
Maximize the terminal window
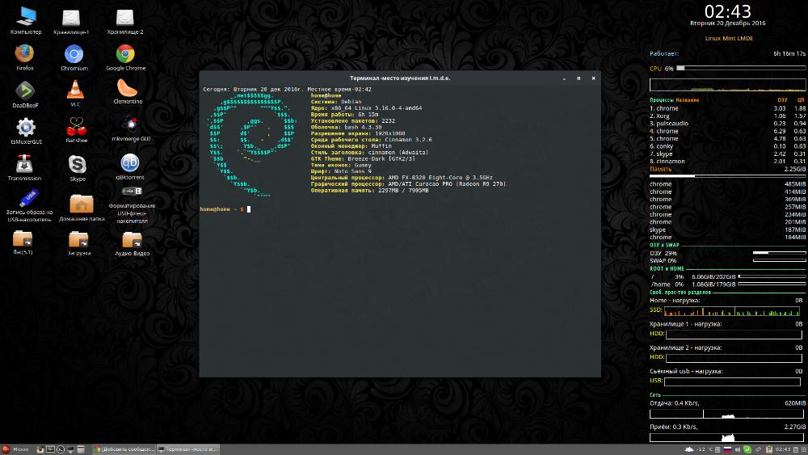click(x=579, y=78)
